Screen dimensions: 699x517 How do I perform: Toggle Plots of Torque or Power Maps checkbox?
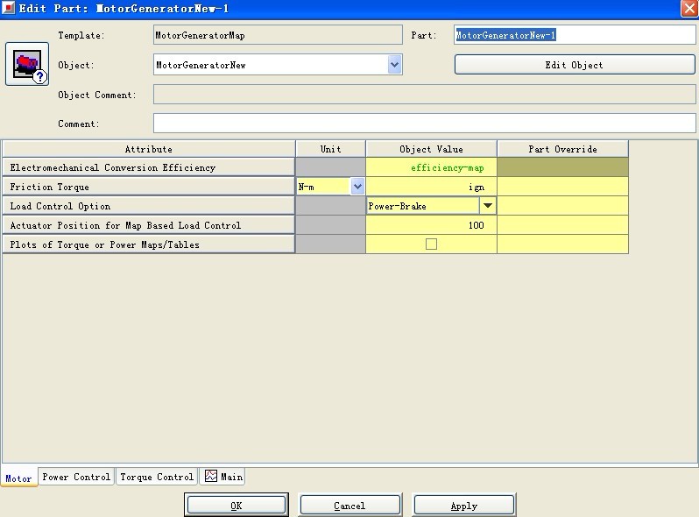[x=431, y=244]
